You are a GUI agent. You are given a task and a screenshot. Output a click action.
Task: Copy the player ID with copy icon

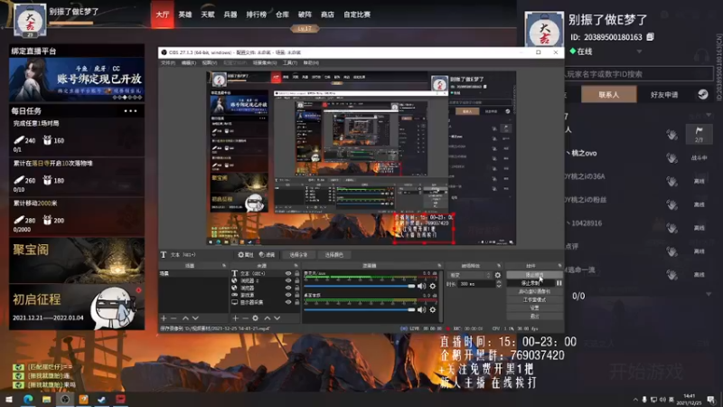[650, 37]
